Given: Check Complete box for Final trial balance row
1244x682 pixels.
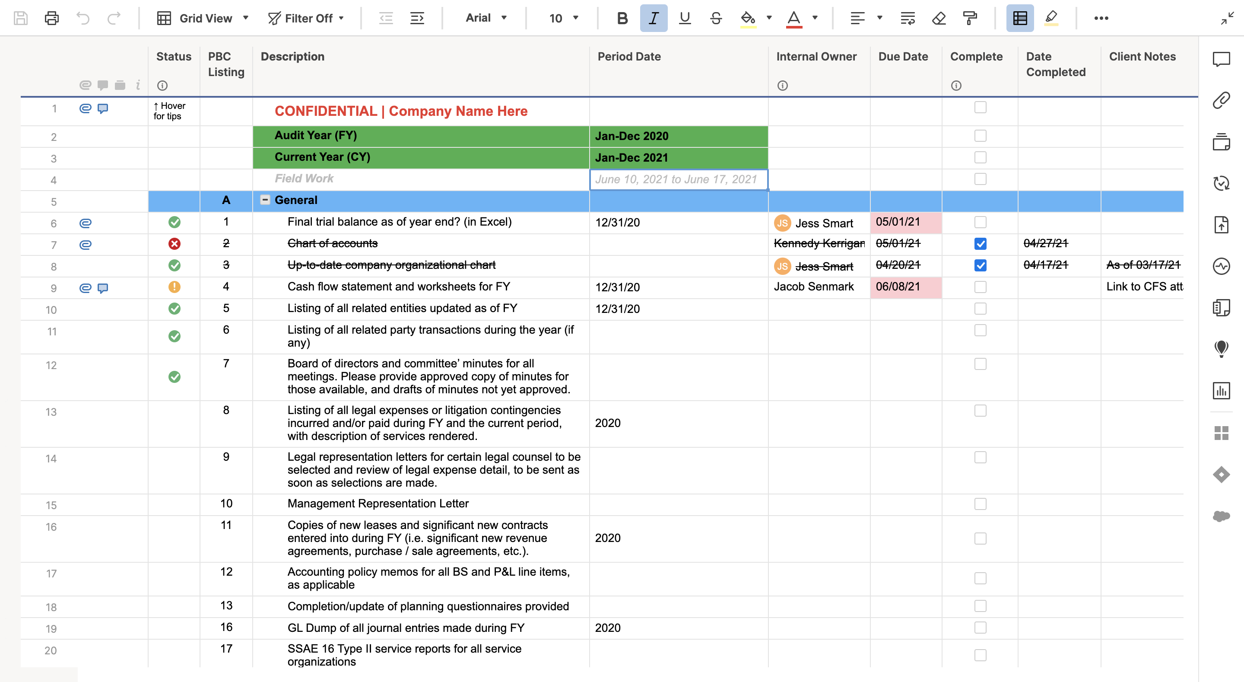Looking at the screenshot, I should point(980,222).
